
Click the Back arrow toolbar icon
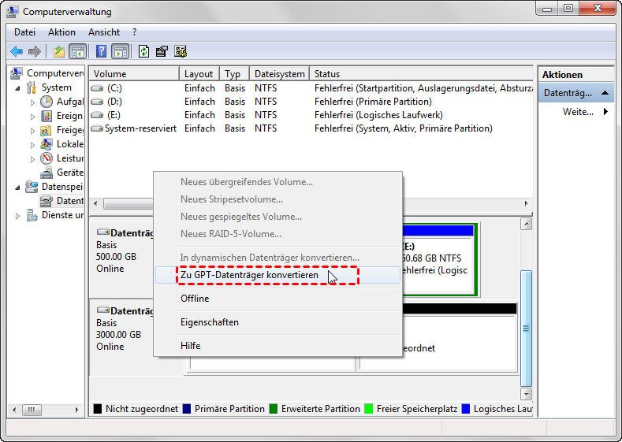[x=17, y=51]
